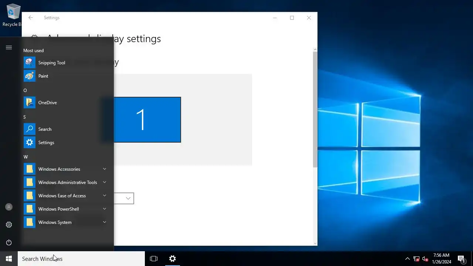Open Task View on the taskbar

click(154, 259)
